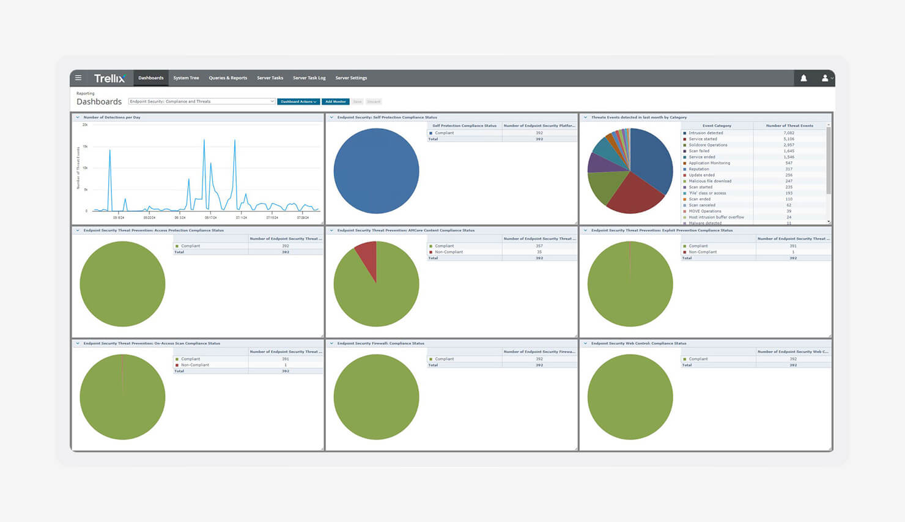Screen dimensions: 905x522
Task: Select the Update ended row
Action: click(753, 175)
